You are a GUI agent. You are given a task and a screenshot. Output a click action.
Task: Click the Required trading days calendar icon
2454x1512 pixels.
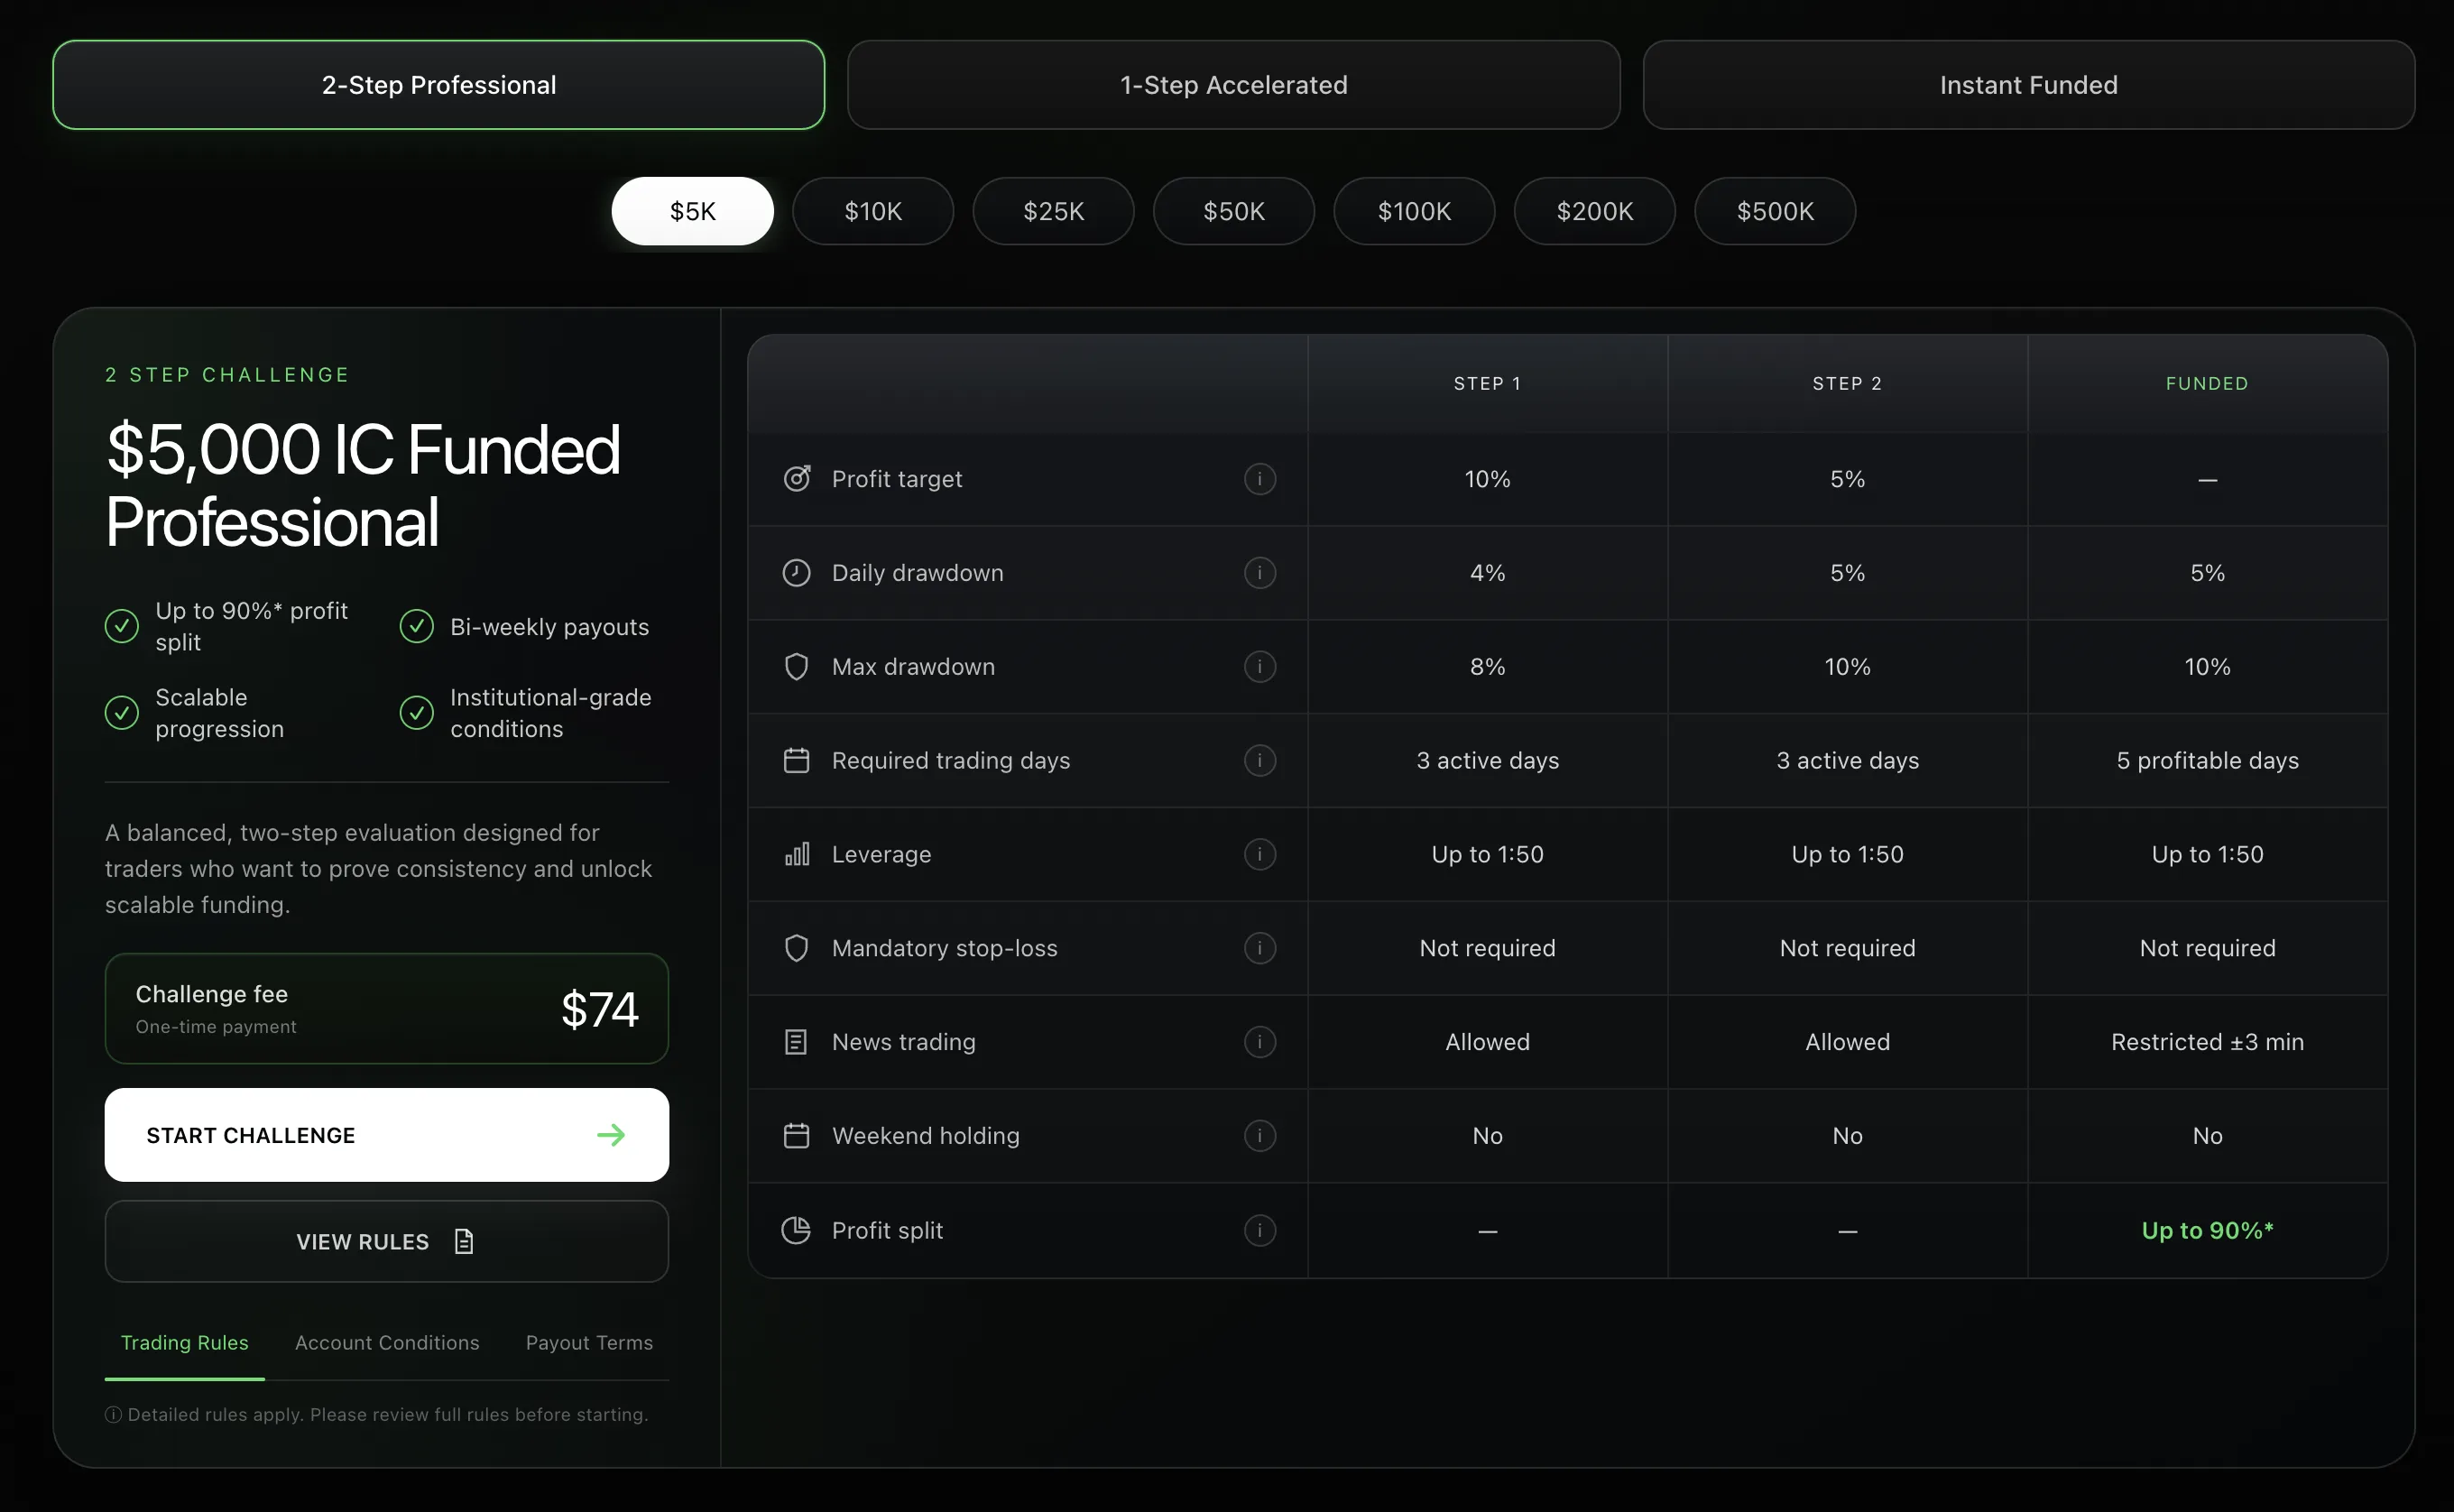tap(796, 761)
